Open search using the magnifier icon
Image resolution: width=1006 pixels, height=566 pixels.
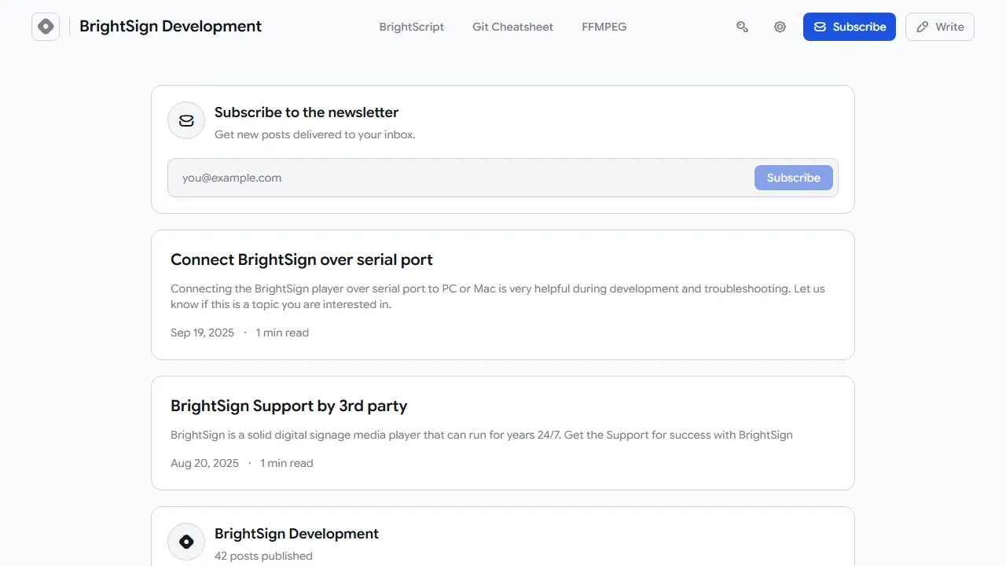tap(742, 27)
